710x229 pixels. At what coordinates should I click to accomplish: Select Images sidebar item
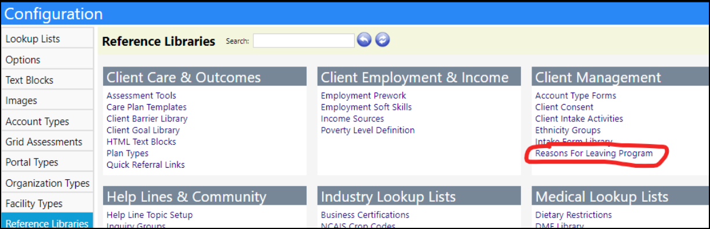point(48,101)
